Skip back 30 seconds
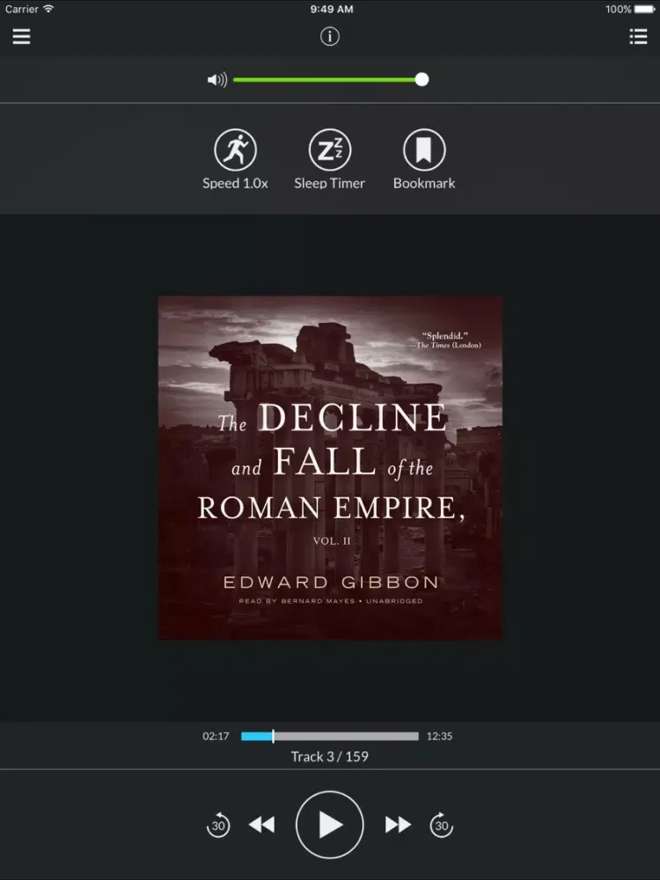Screen dimensions: 660x880 point(217,825)
